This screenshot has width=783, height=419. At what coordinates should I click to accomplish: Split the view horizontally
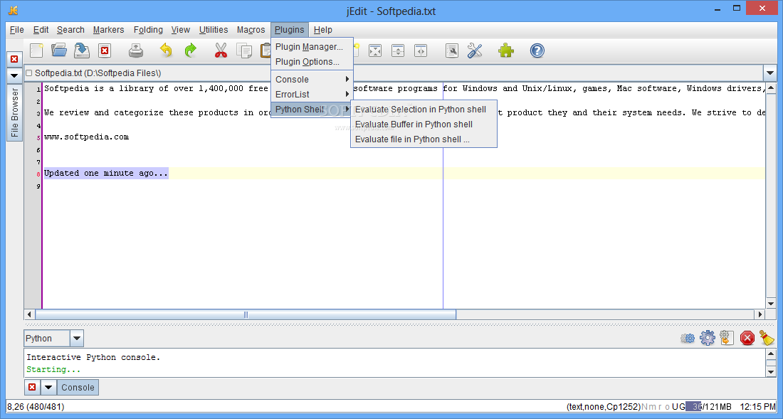point(398,51)
